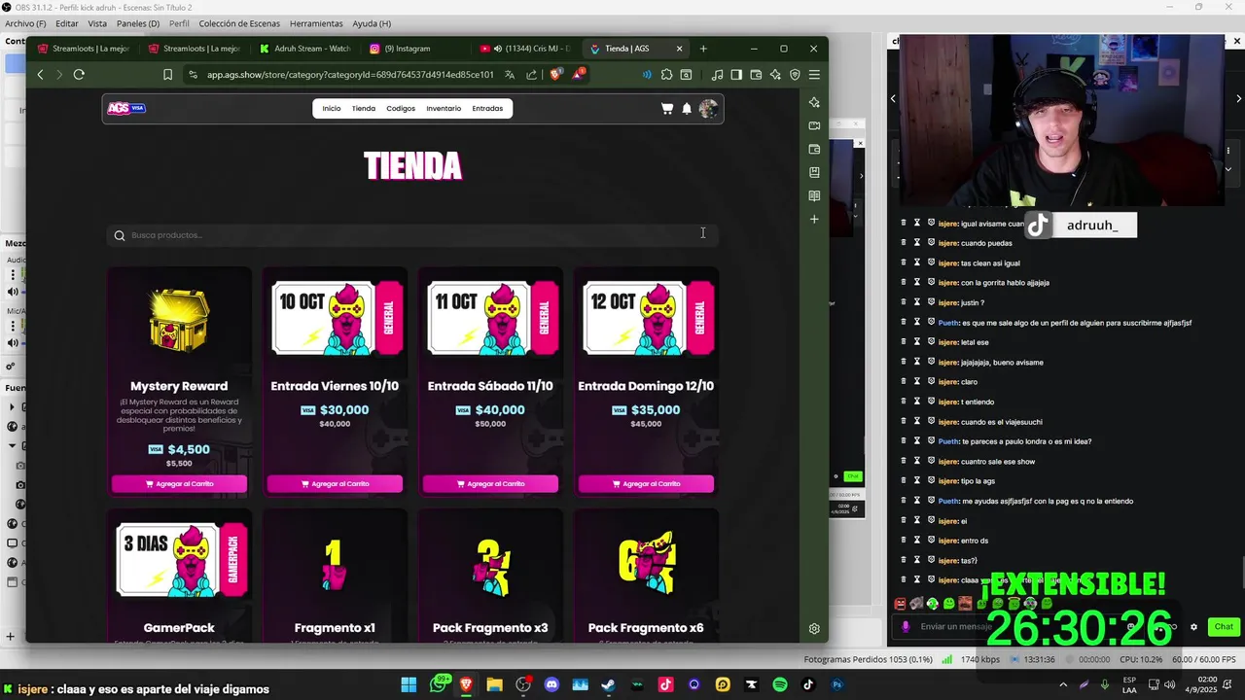Open Colección de Escenas menu
The image size is (1245, 700).
(240, 23)
